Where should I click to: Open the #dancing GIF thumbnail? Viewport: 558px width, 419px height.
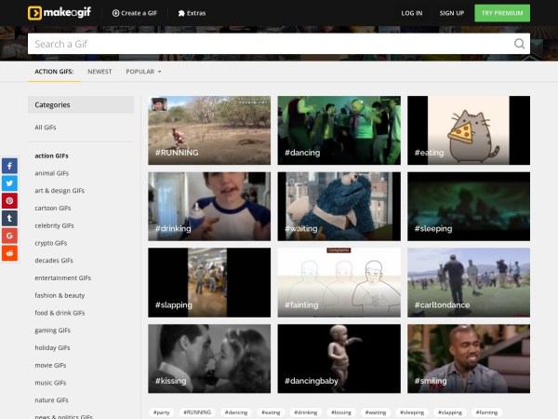coord(339,130)
